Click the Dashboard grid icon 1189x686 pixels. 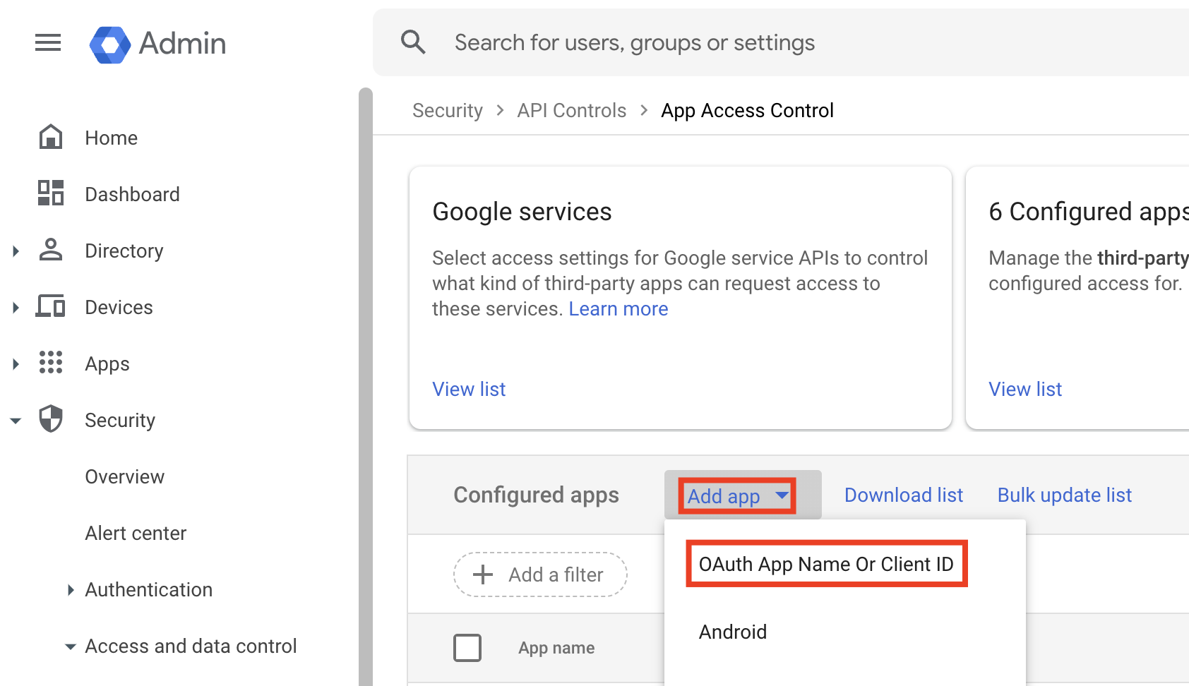[x=51, y=193]
